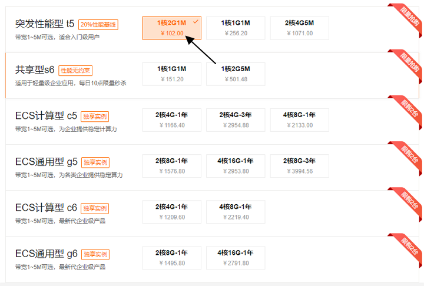Select the t5 1核2G1M ¥102.00 option
This screenshot has height=286, width=424.
[x=172, y=28]
